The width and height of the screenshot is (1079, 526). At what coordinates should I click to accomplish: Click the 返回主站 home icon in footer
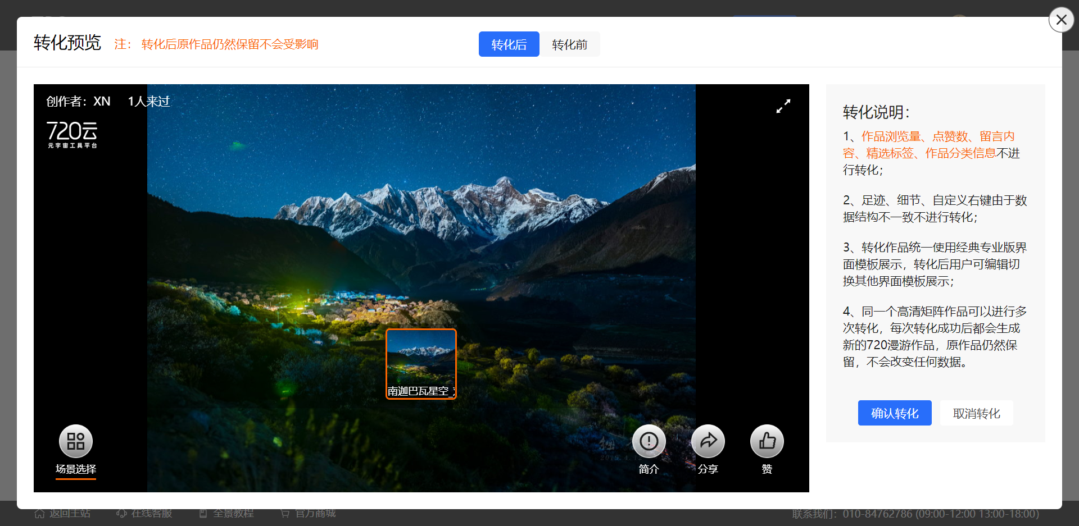click(x=39, y=514)
